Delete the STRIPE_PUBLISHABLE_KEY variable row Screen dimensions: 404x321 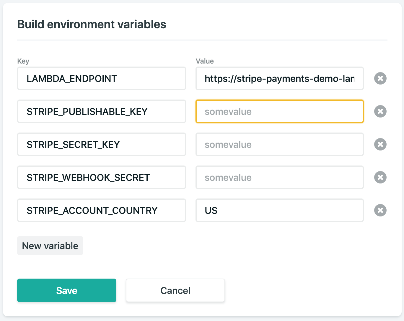tap(380, 111)
